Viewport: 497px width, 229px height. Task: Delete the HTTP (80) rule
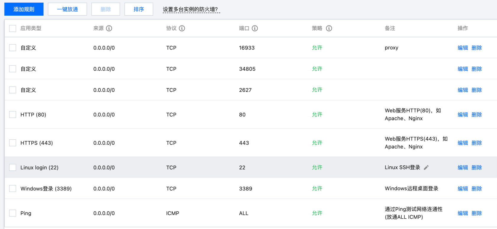point(477,114)
